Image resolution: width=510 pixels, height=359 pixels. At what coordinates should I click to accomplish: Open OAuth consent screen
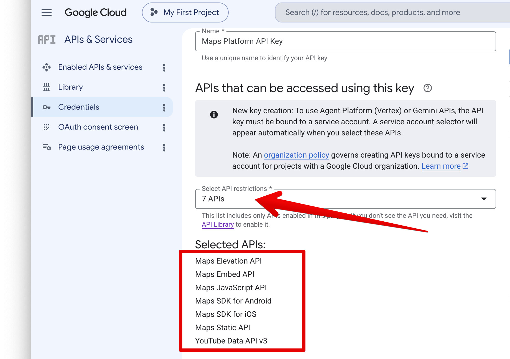point(98,127)
